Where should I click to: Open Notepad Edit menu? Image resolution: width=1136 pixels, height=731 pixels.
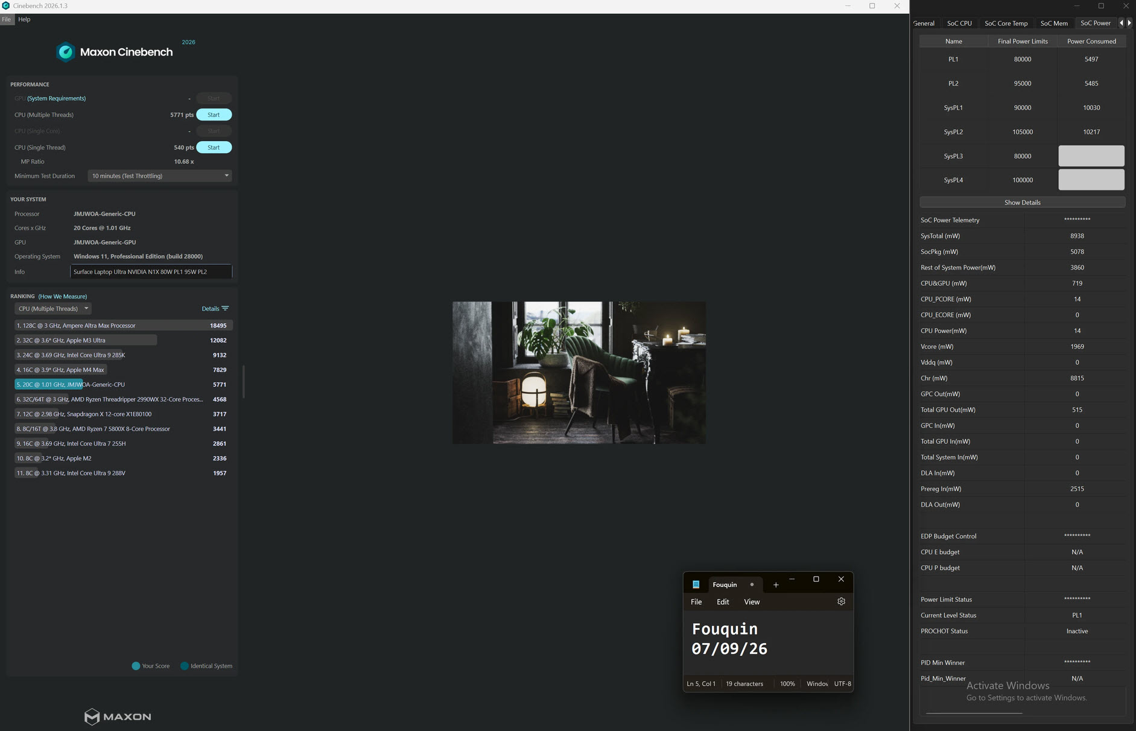(723, 602)
